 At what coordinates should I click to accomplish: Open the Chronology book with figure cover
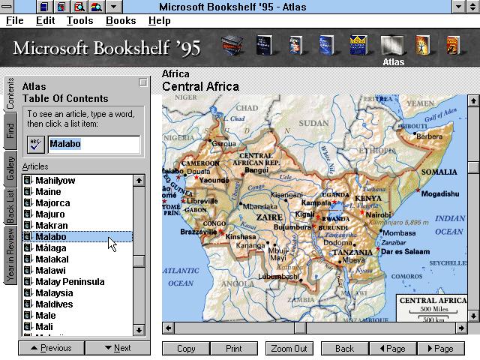tap(422, 45)
